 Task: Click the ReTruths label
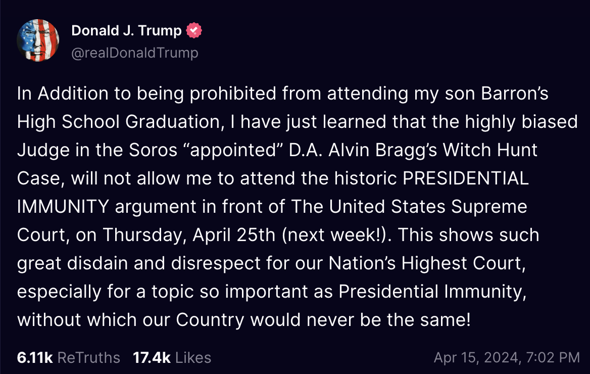pos(89,357)
